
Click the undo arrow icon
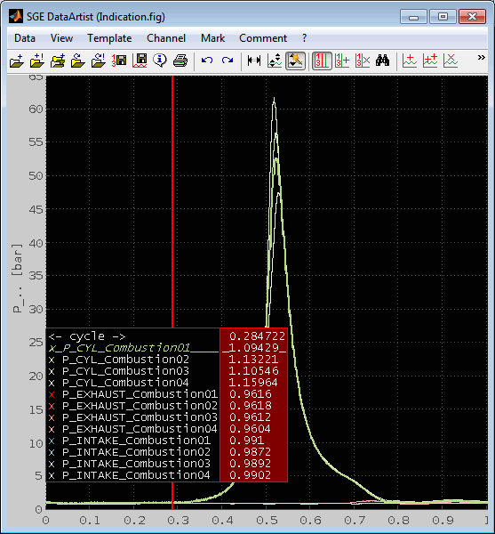click(207, 61)
